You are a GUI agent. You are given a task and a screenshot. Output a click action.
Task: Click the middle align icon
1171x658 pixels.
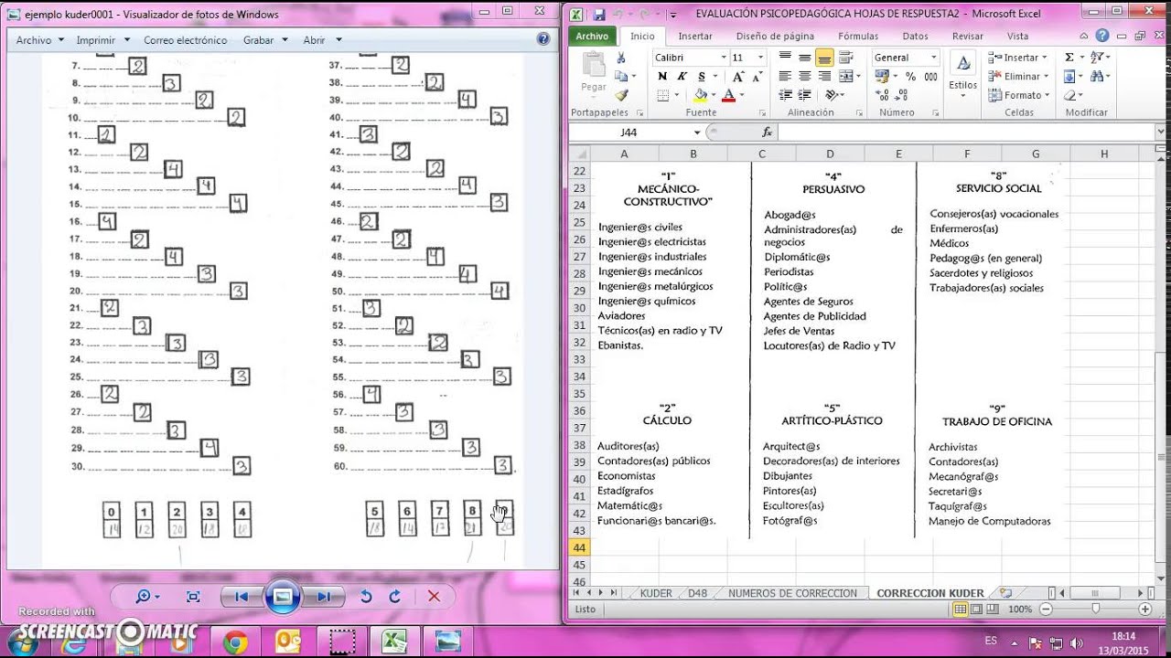click(x=804, y=58)
